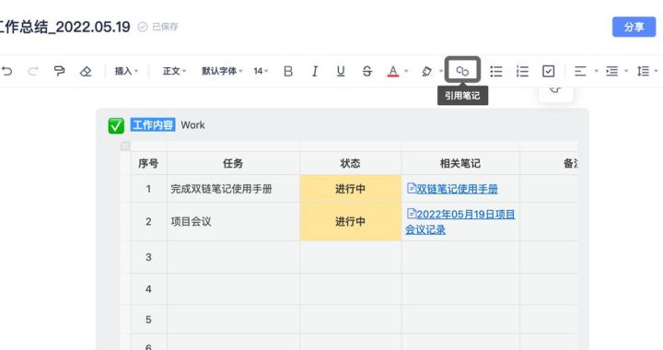Image resolution: width=663 pixels, height=350 pixels.
Task: Open the 默认字体 font dropdown
Action: click(x=222, y=71)
